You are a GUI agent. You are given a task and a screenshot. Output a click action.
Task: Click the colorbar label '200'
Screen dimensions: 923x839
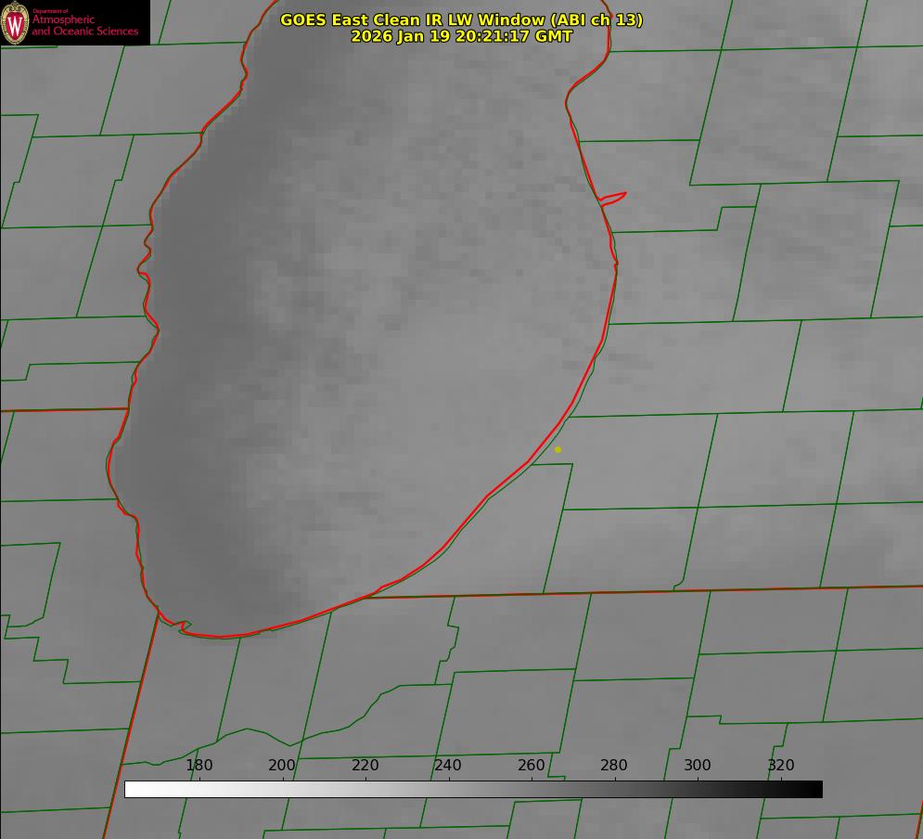[x=282, y=765]
